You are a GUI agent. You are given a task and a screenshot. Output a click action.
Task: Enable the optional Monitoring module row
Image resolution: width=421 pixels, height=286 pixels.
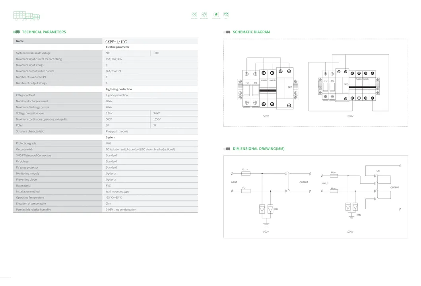[x=111, y=173]
